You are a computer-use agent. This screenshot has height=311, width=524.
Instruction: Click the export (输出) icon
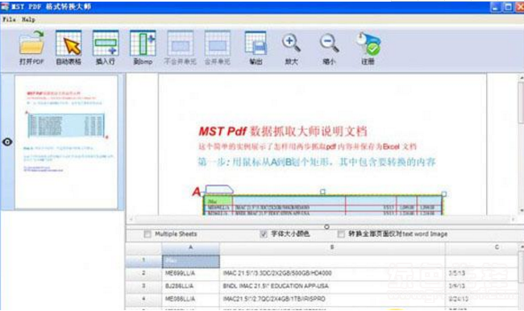256,47
